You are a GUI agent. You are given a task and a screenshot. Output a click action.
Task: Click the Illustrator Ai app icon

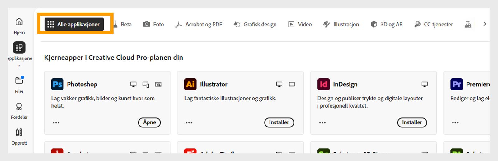click(x=190, y=84)
